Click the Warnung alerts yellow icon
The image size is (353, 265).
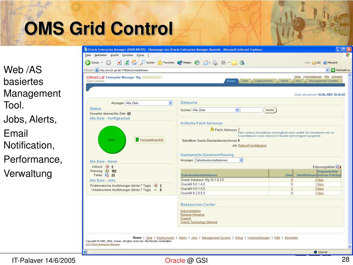(107, 171)
